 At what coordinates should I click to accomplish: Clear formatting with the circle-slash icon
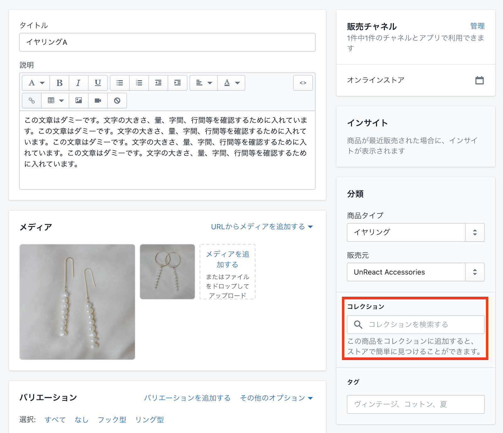[117, 101]
